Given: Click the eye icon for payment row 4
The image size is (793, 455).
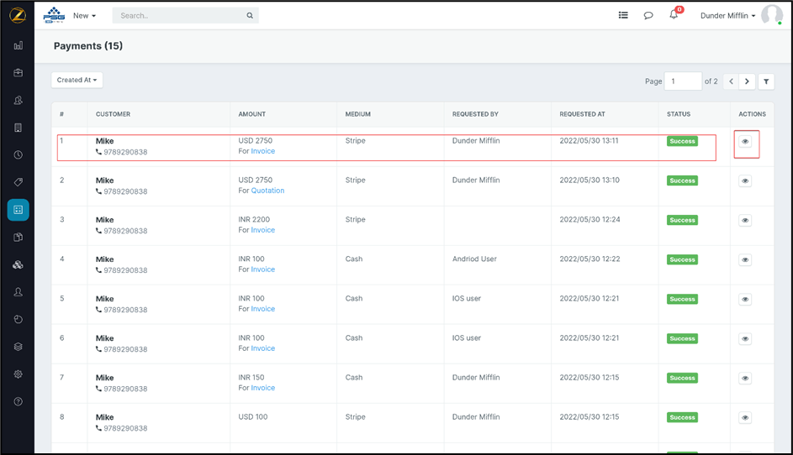Looking at the screenshot, I should tap(745, 260).
